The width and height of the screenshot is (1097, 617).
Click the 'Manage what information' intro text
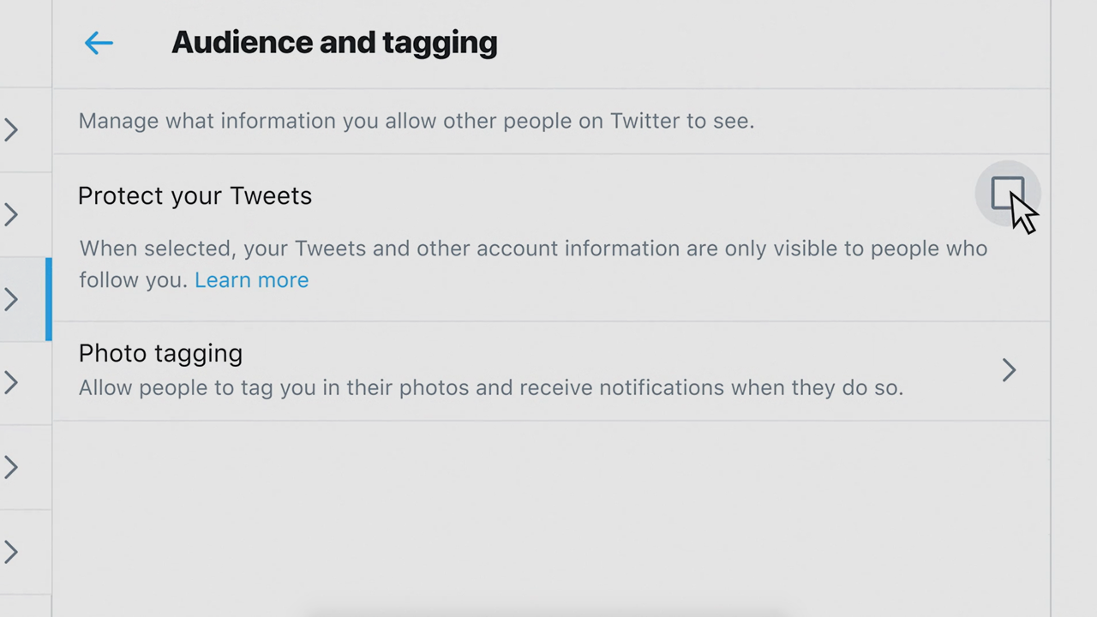coord(417,121)
